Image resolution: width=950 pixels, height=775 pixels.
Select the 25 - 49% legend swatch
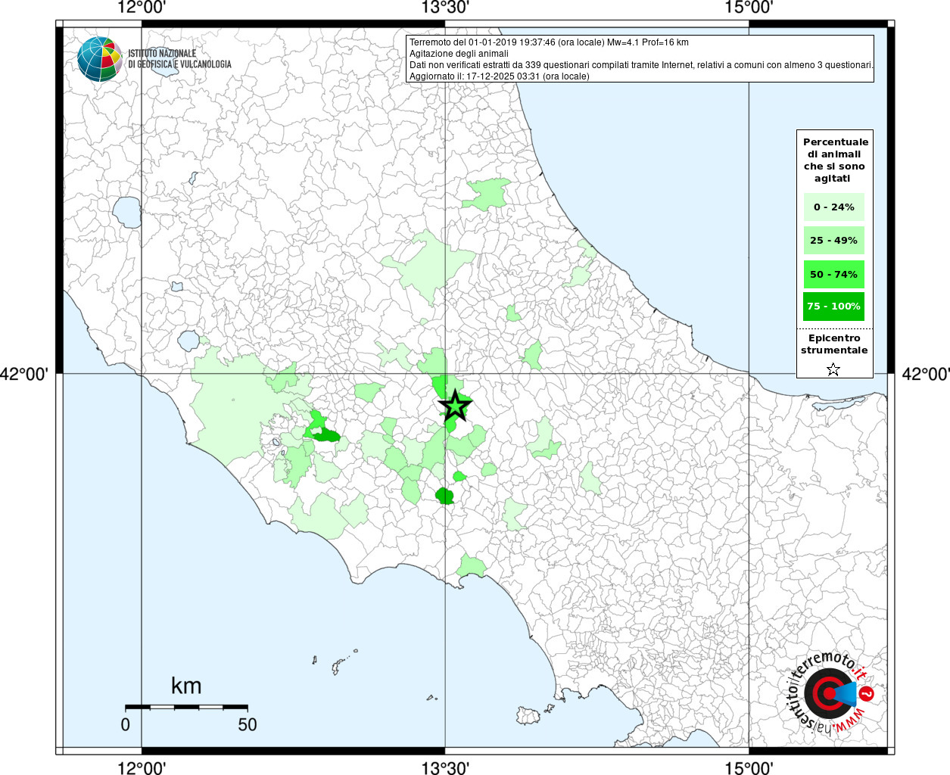click(833, 241)
